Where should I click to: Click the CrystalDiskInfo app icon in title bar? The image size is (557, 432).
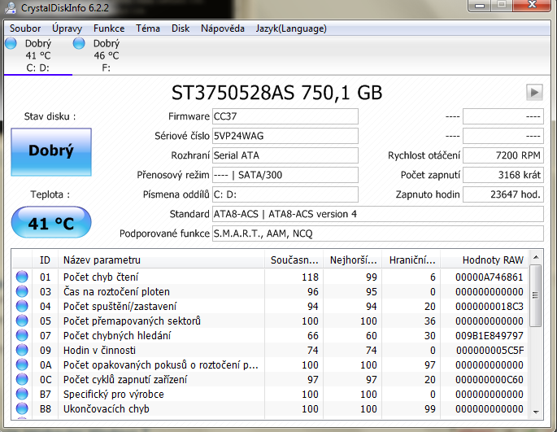(11, 10)
